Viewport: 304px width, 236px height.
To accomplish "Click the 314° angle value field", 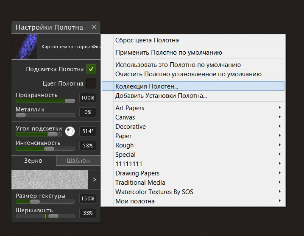I will [88, 131].
